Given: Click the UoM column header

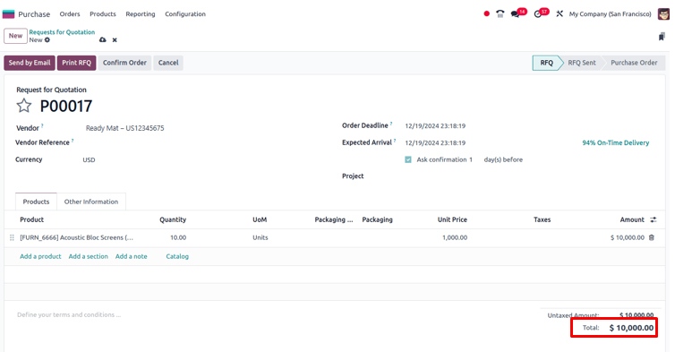Looking at the screenshot, I should (260, 219).
